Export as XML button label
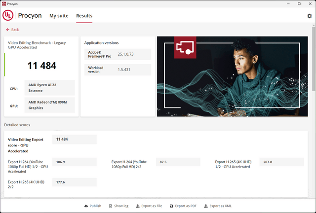316x213 pixels. (221, 206)
